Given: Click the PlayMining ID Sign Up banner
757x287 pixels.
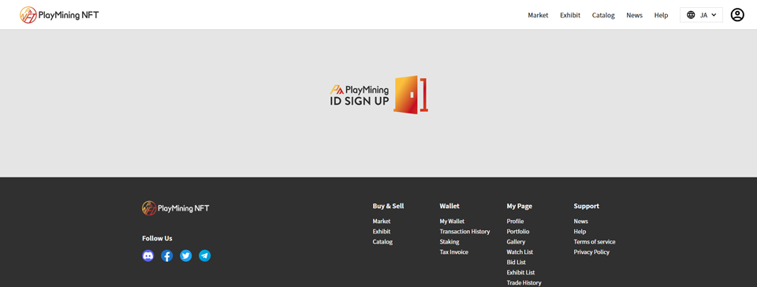Looking at the screenshot, I should pyautogui.click(x=379, y=95).
